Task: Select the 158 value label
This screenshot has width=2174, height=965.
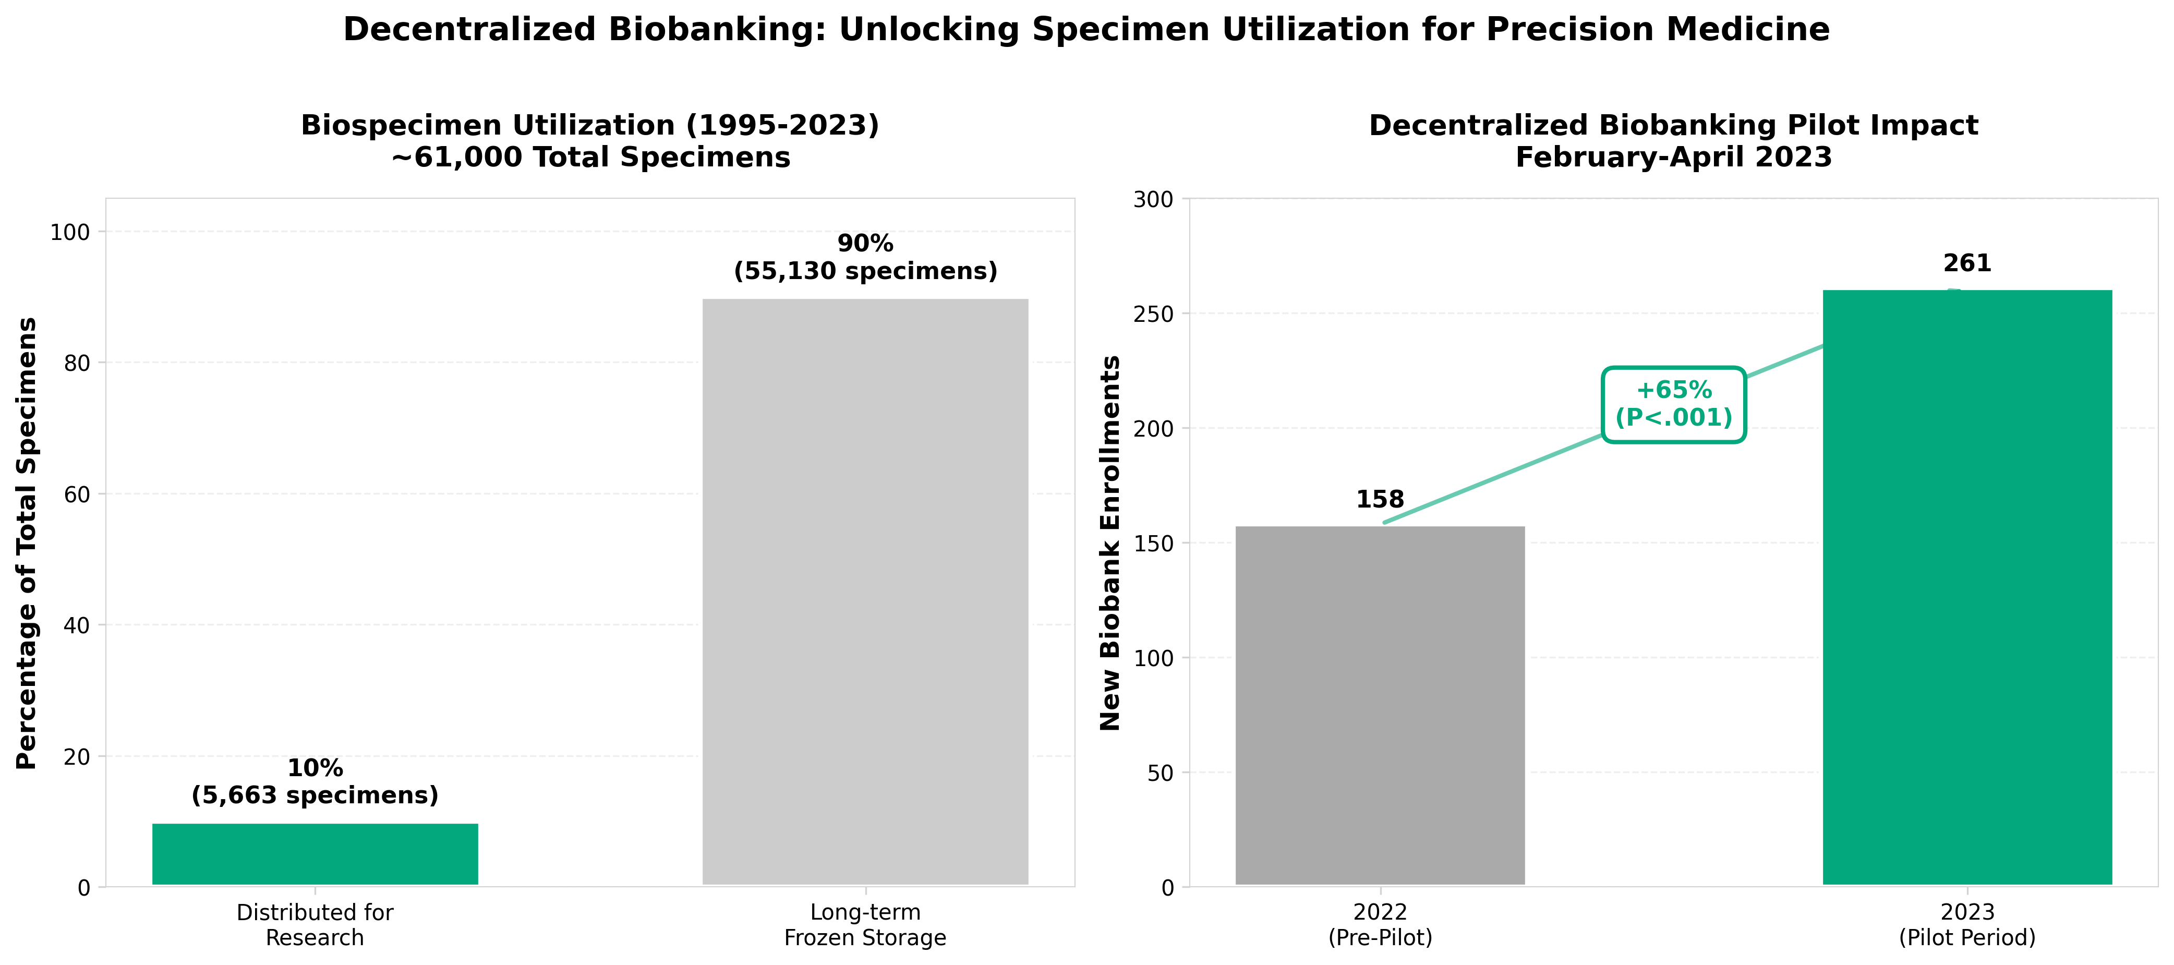Action: pyautogui.click(x=1380, y=499)
